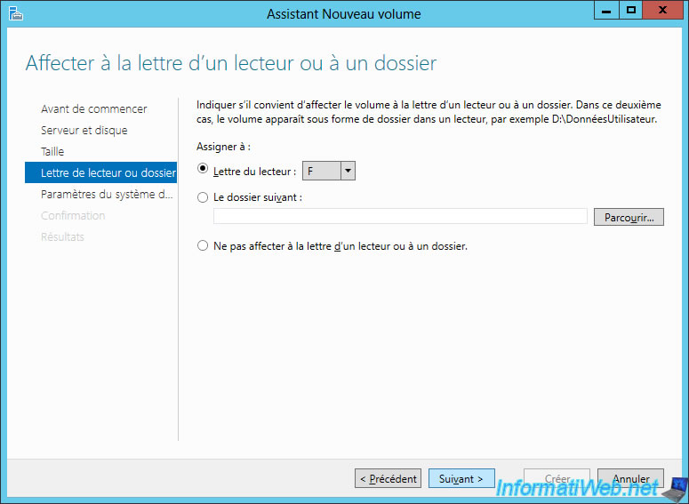Close the Assistant Nouveau volume window

pyautogui.click(x=662, y=10)
